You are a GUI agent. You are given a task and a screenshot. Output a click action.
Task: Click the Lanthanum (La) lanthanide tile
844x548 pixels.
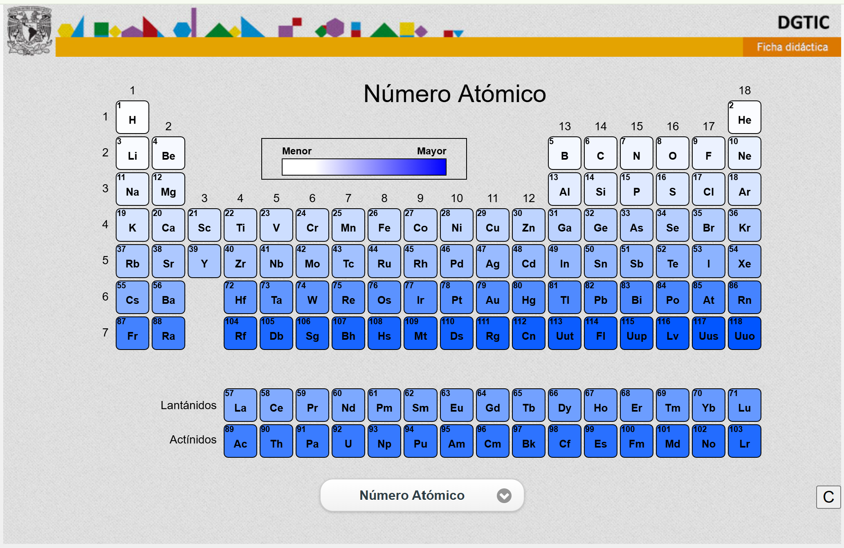pyautogui.click(x=240, y=405)
